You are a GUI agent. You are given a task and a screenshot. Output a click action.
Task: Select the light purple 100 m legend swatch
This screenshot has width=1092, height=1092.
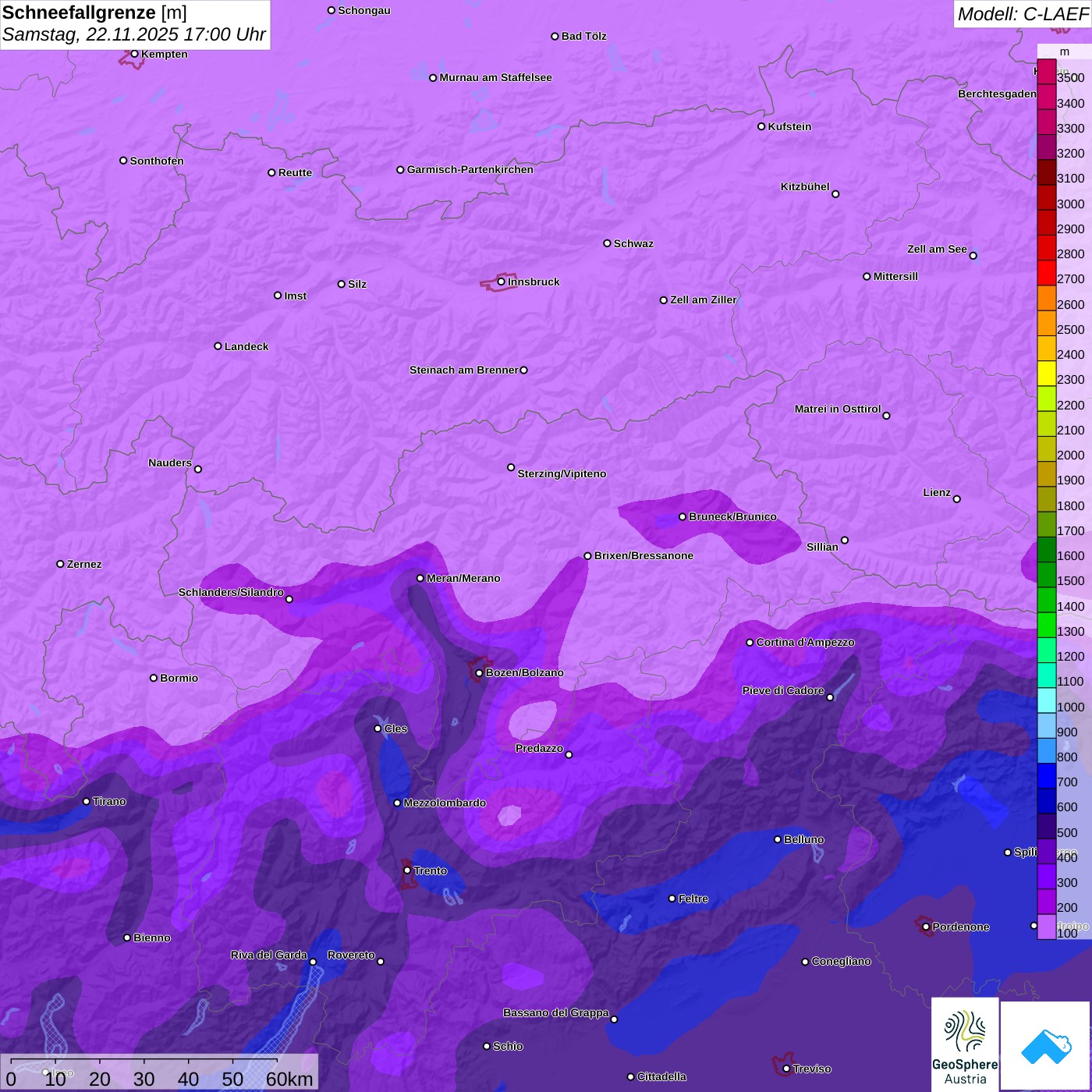coord(1047,927)
